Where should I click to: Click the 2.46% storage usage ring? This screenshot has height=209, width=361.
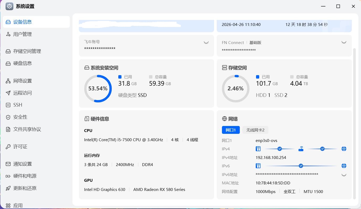point(236,89)
